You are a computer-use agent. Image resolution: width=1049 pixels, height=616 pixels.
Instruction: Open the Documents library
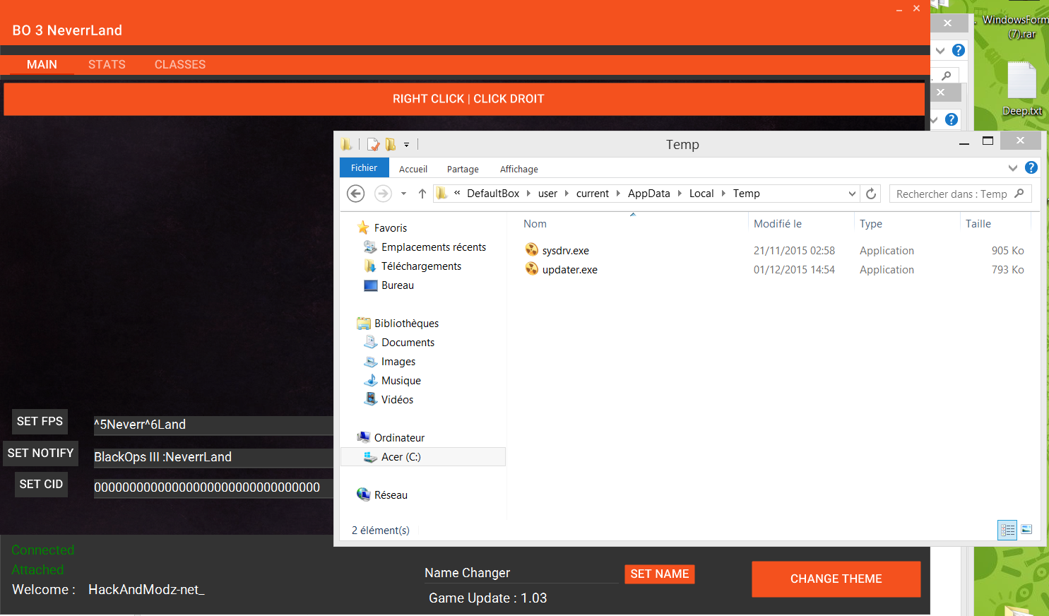(x=408, y=342)
